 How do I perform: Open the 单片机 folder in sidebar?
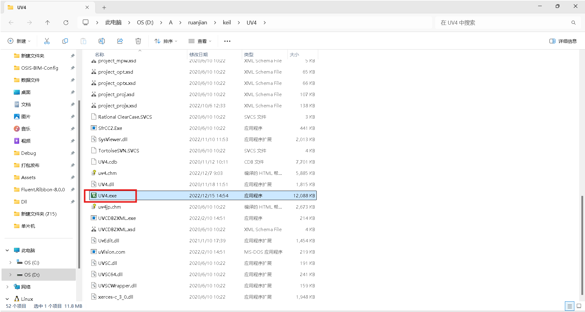coord(28,226)
